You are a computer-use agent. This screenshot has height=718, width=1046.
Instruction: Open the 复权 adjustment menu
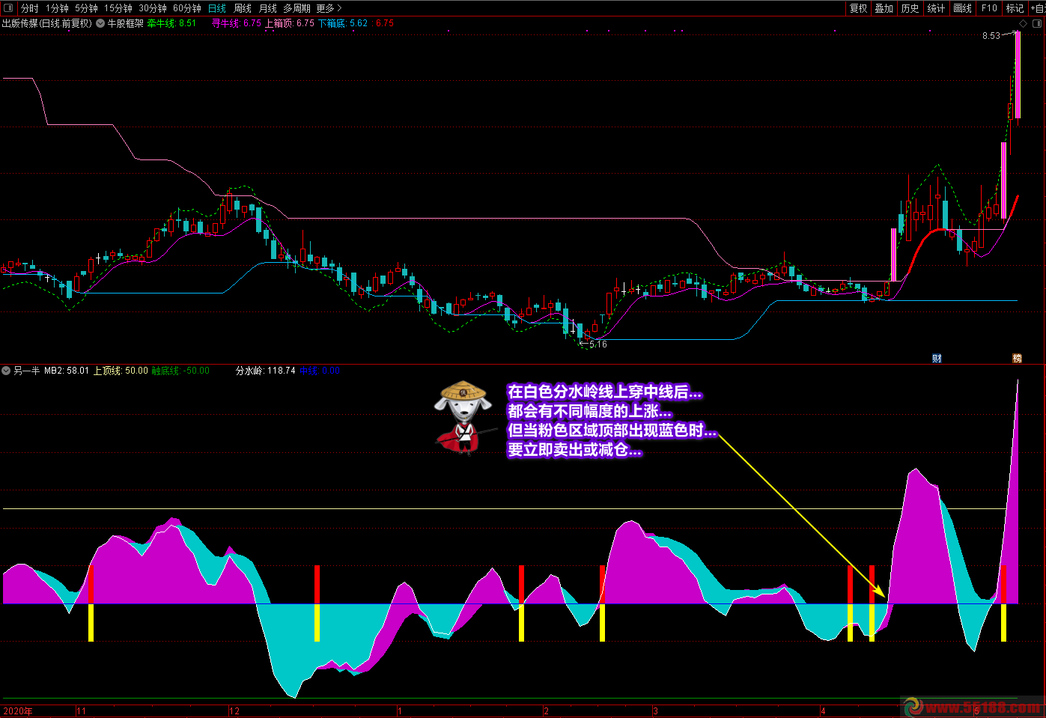coord(858,8)
